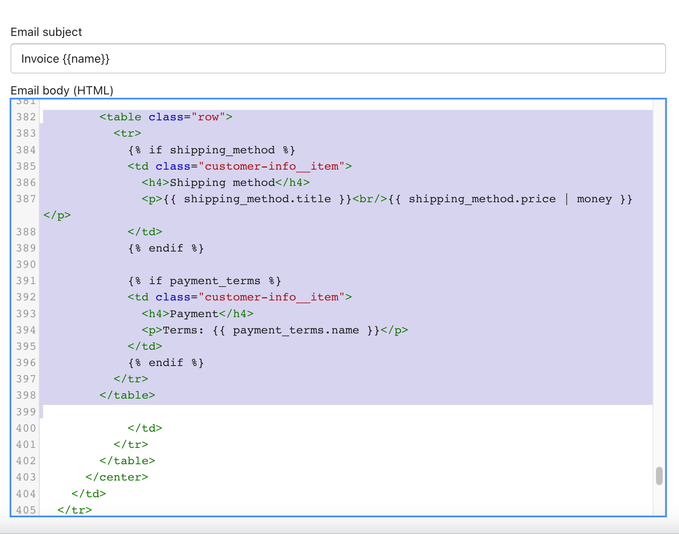Viewport: 679px width, 534px height.
Task: Click the editor's vertical scrollbar thumb
Action: 659,476
